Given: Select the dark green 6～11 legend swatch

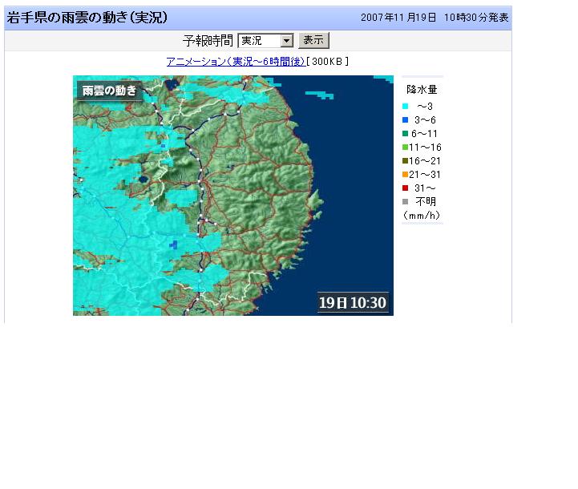Looking at the screenshot, I should [x=406, y=133].
